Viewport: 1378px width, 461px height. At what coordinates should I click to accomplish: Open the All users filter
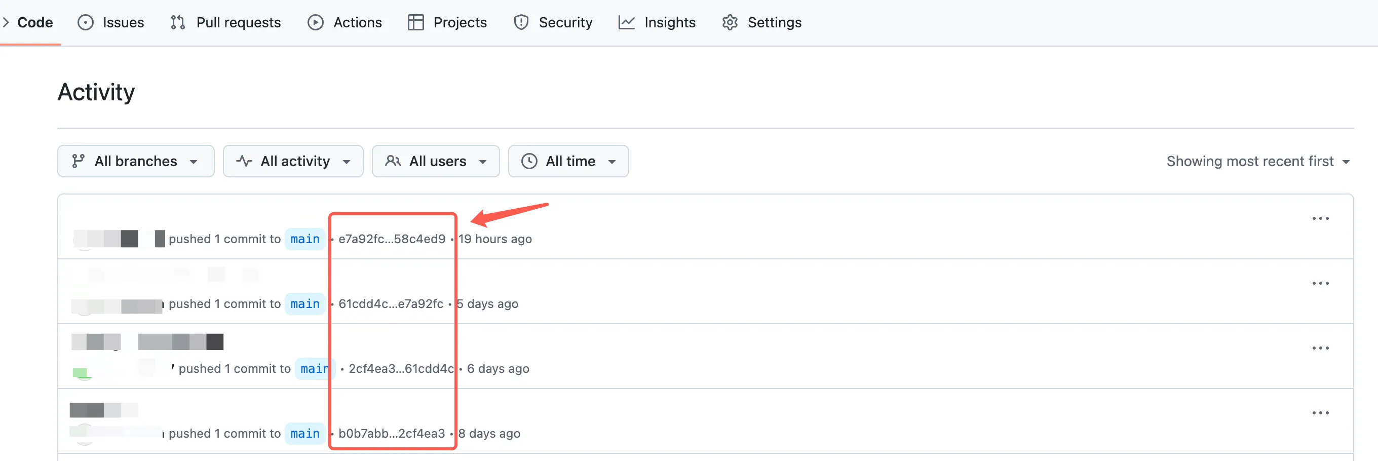436,161
